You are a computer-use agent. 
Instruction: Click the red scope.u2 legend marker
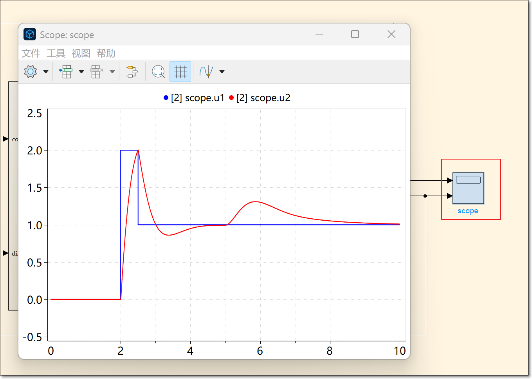(231, 98)
